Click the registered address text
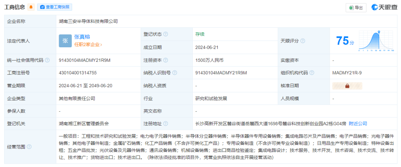This screenshot has width=401, height=167. (271, 124)
